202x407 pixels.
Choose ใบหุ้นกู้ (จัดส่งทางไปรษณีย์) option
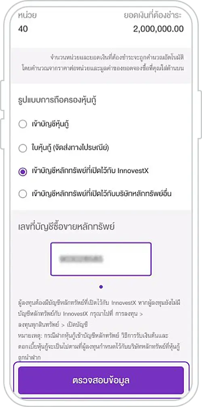click(63, 148)
